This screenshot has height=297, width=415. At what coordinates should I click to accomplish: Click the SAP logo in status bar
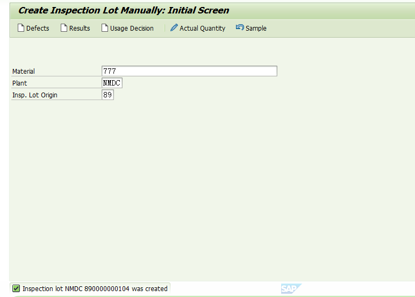[x=291, y=288]
